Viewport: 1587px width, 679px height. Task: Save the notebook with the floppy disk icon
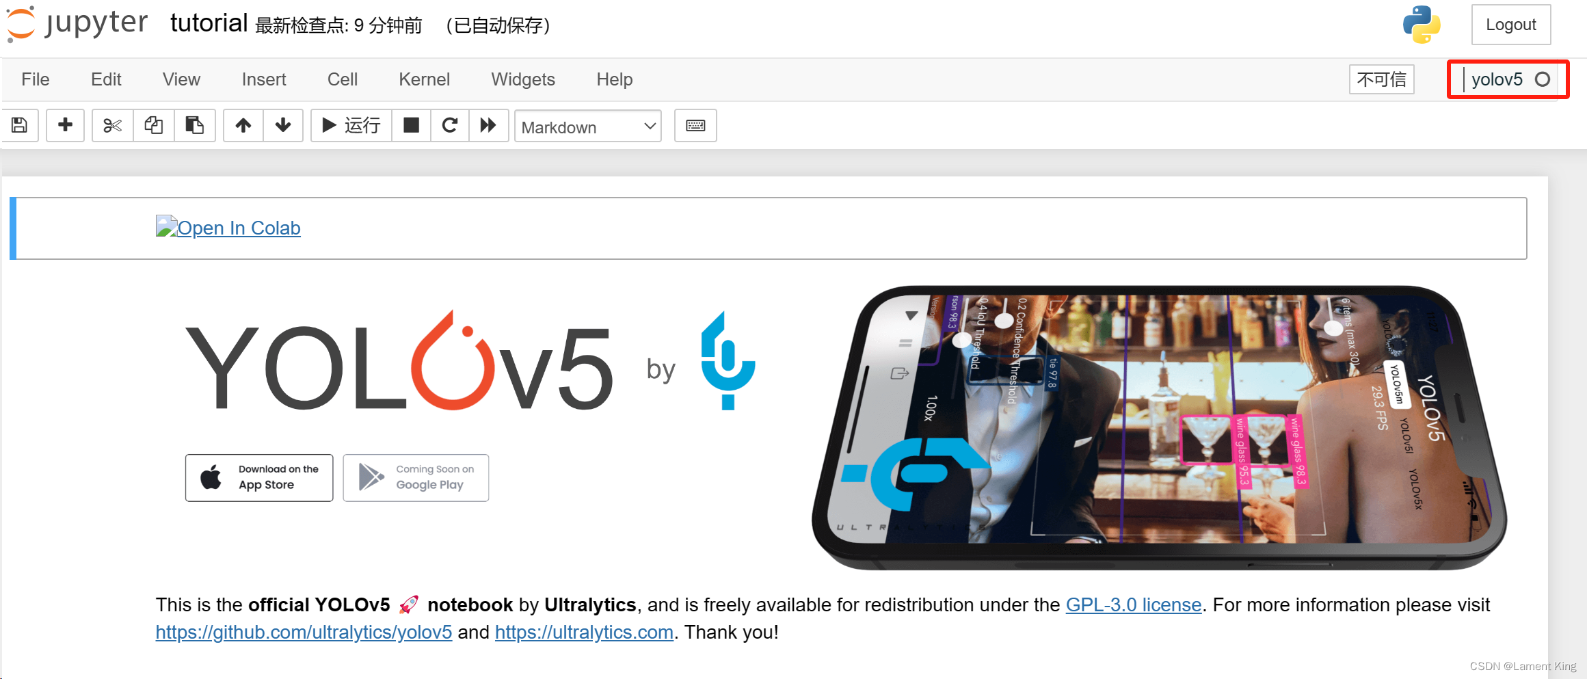click(20, 125)
